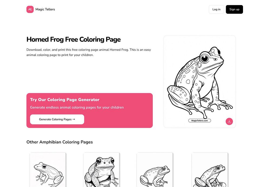This screenshot has height=187, width=270.
Task: Open the first amphibian thumbnail in the row
Action: [48, 170]
